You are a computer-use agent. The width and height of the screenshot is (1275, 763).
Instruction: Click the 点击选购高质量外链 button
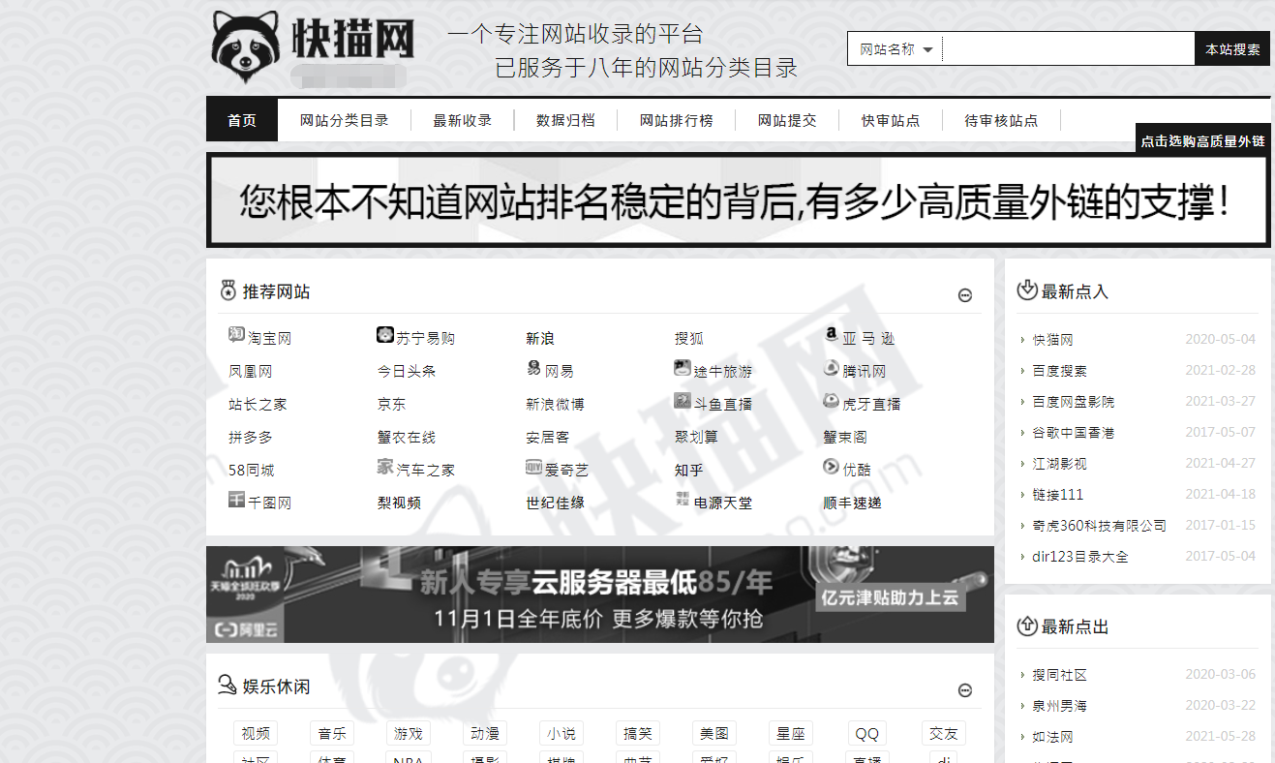[x=1202, y=140]
